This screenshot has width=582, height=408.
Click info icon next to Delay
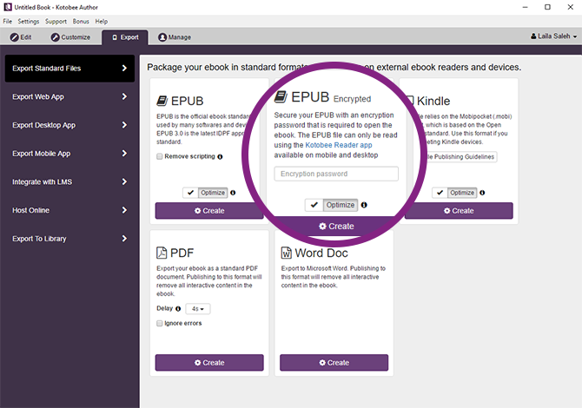[179, 308]
